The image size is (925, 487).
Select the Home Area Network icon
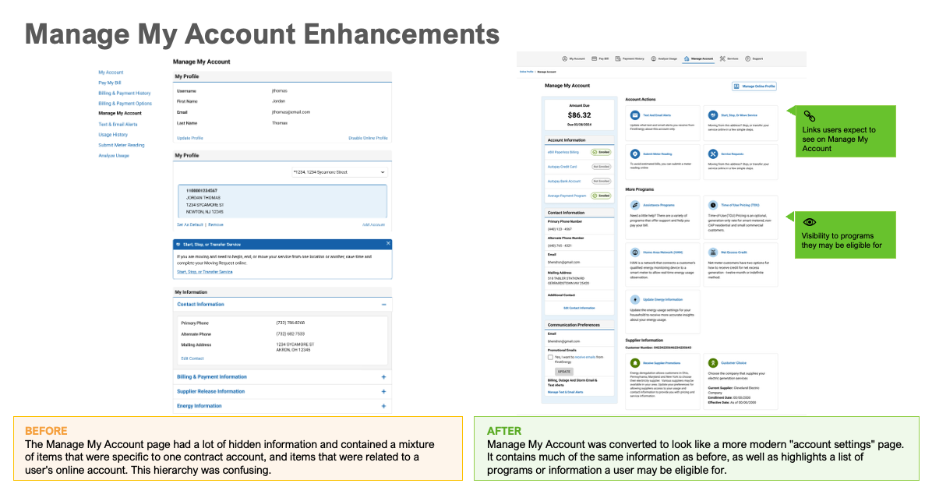click(635, 252)
